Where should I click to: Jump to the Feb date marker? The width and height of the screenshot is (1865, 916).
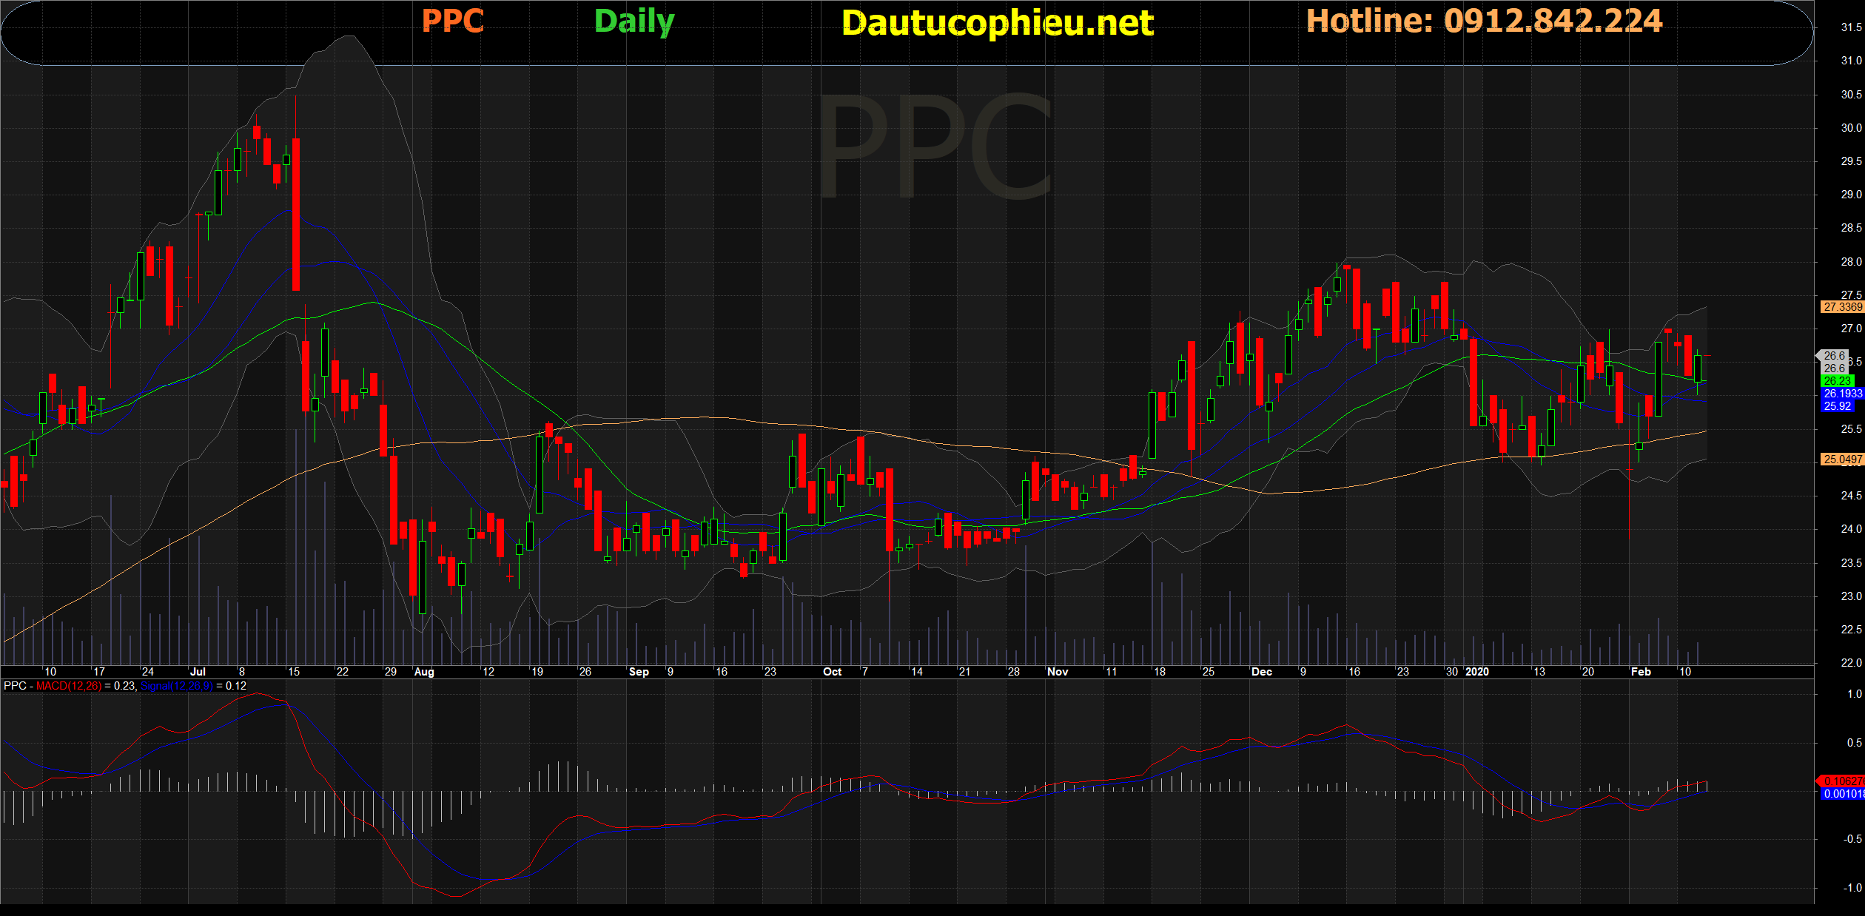click(1641, 672)
